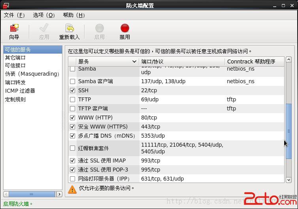Check the 红帽群集套件 checkbox
This screenshot has width=298, height=209.
72,148
